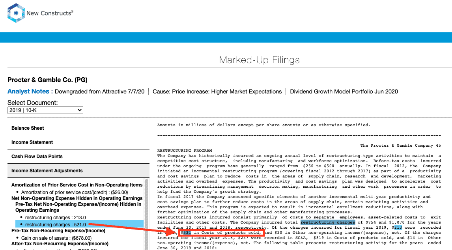Viewport: 452px width, 250px height.
Task: Click the highlighted $213 amount in the filing
Action: coord(398,228)
